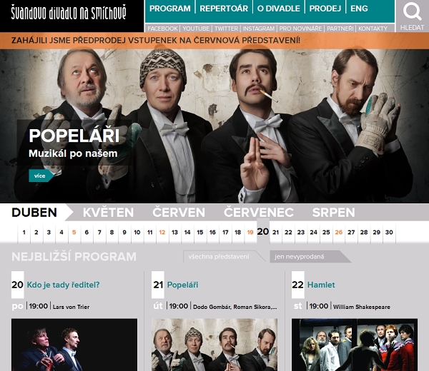Screen dimensions: 429x371
Task: Select day 12 in the calendar
Action: click(x=162, y=233)
